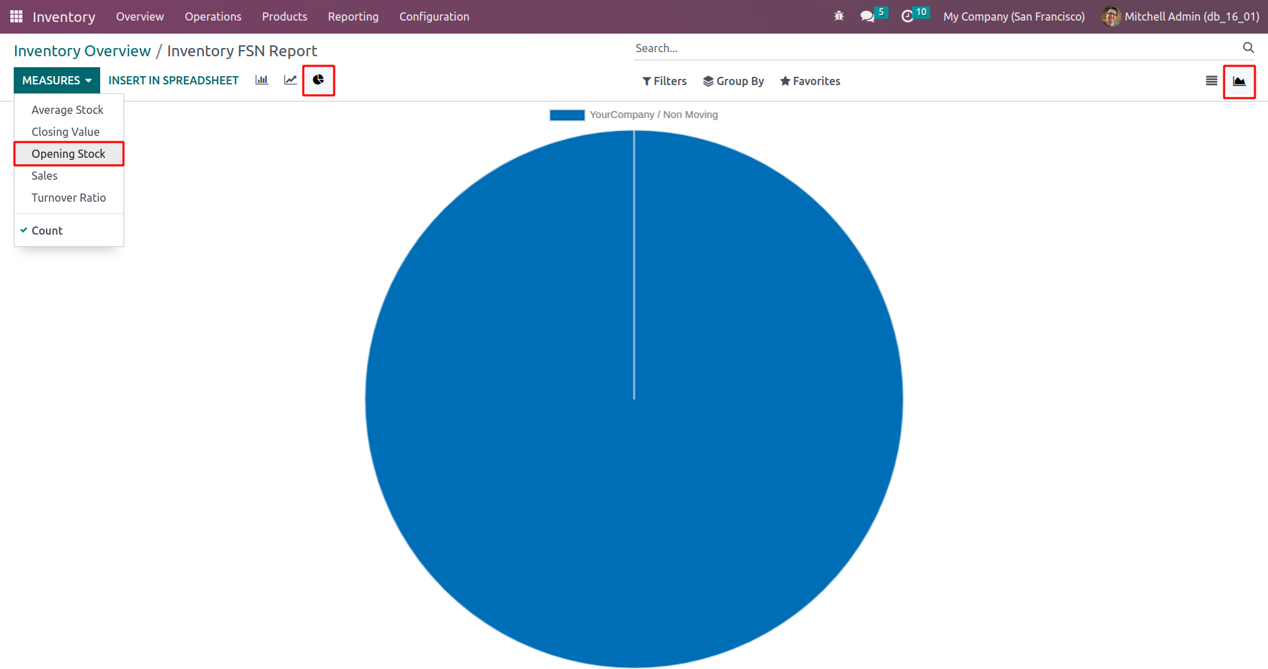Switch to bar chart view
1268x669 pixels.
[261, 80]
